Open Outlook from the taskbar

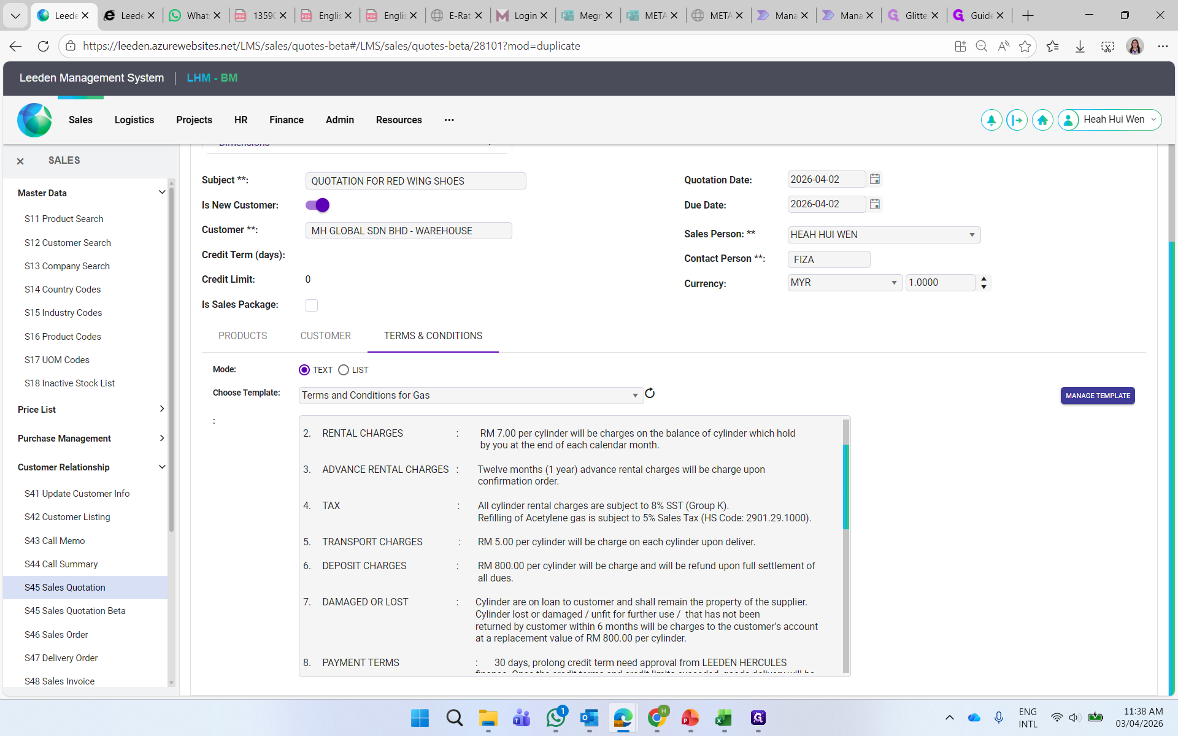tap(590, 718)
